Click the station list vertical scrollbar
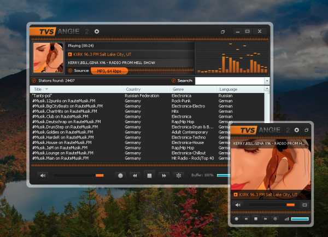 (x=267, y=107)
